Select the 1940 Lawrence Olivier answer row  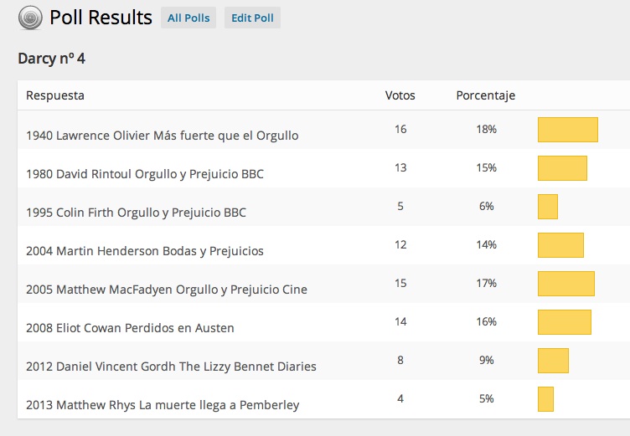tap(163, 135)
